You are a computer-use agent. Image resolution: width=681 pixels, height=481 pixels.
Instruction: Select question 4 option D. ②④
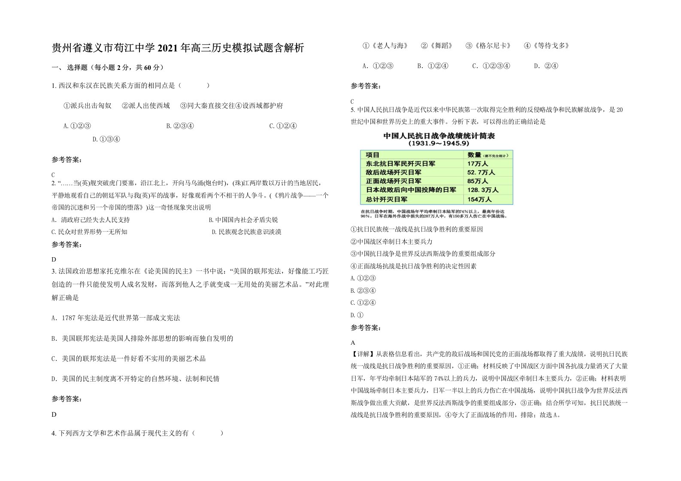point(546,66)
